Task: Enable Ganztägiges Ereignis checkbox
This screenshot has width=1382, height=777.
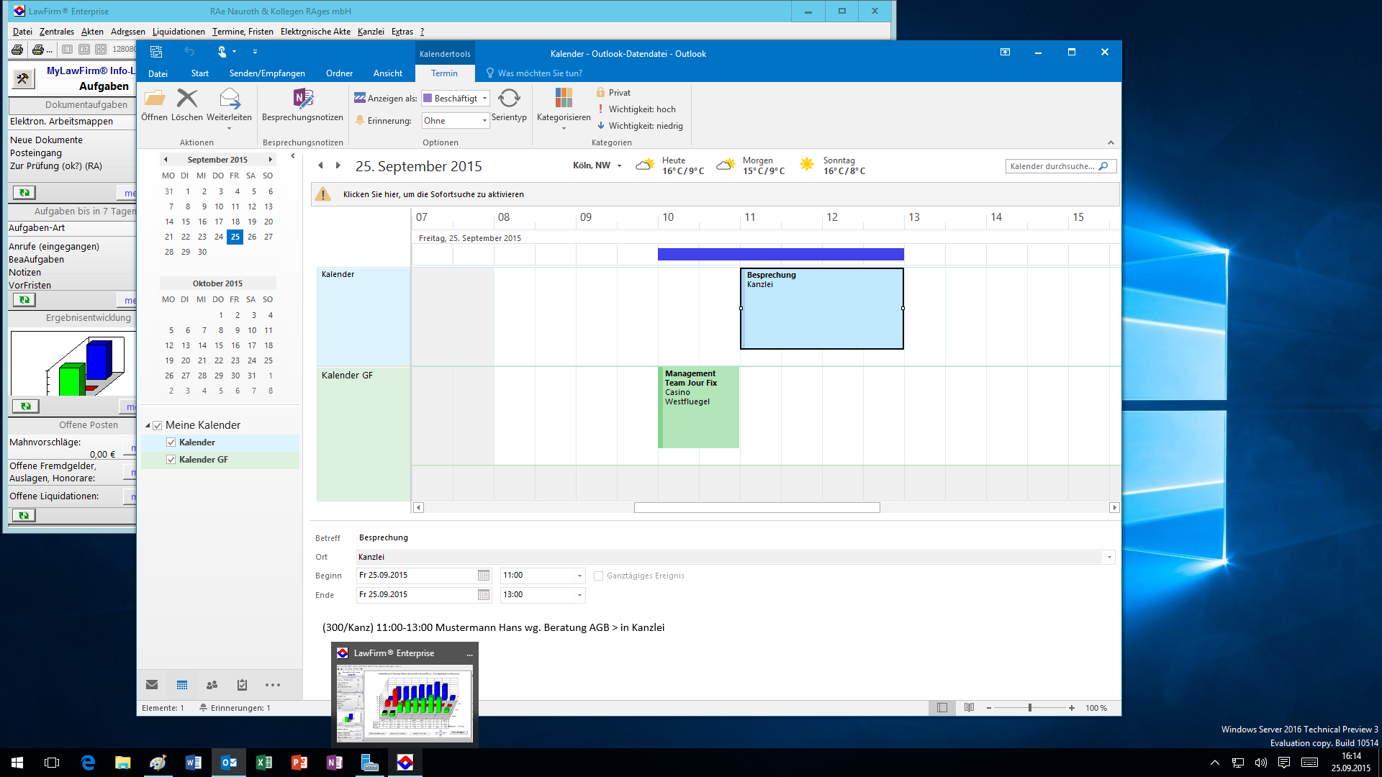Action: (598, 576)
